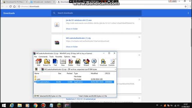Open the RadixCore-1.10.2 universal jar link

click(81, 99)
